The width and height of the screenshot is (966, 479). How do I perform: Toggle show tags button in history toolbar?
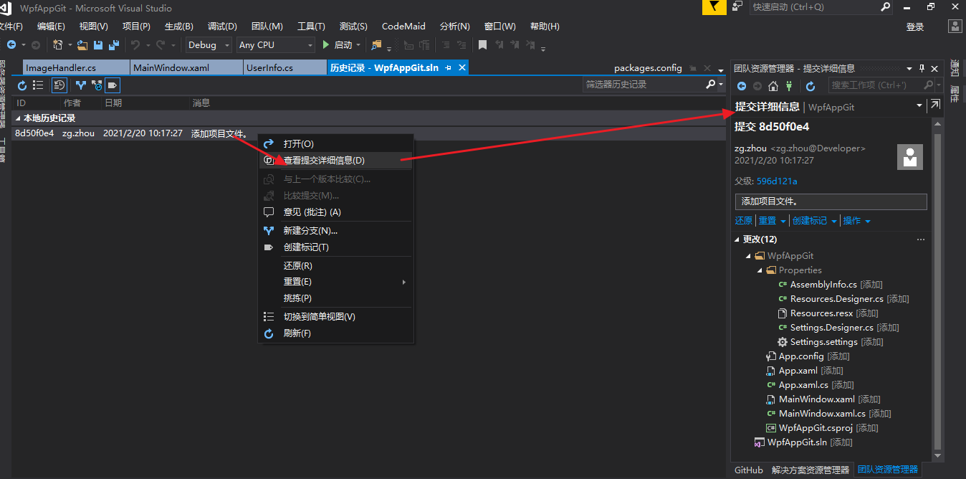[113, 85]
